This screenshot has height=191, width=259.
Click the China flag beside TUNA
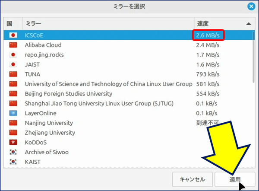pos(13,74)
